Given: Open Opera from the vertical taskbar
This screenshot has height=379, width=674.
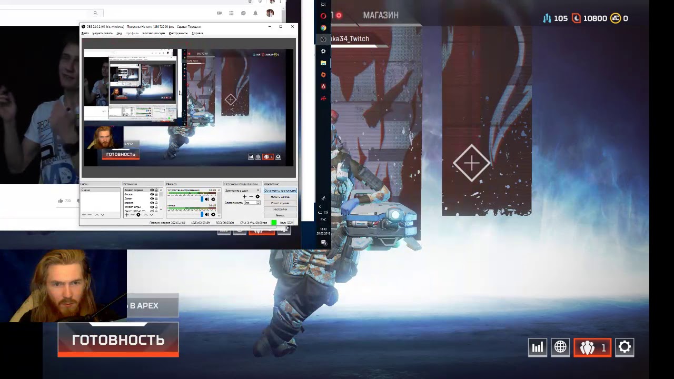Looking at the screenshot, I should pyautogui.click(x=323, y=16).
